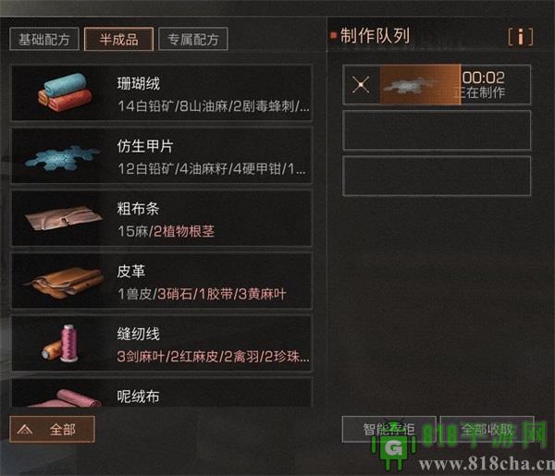Screen dimensions: 555x476
Task: Click the 皮革 leather roll icon
Action: click(x=64, y=282)
